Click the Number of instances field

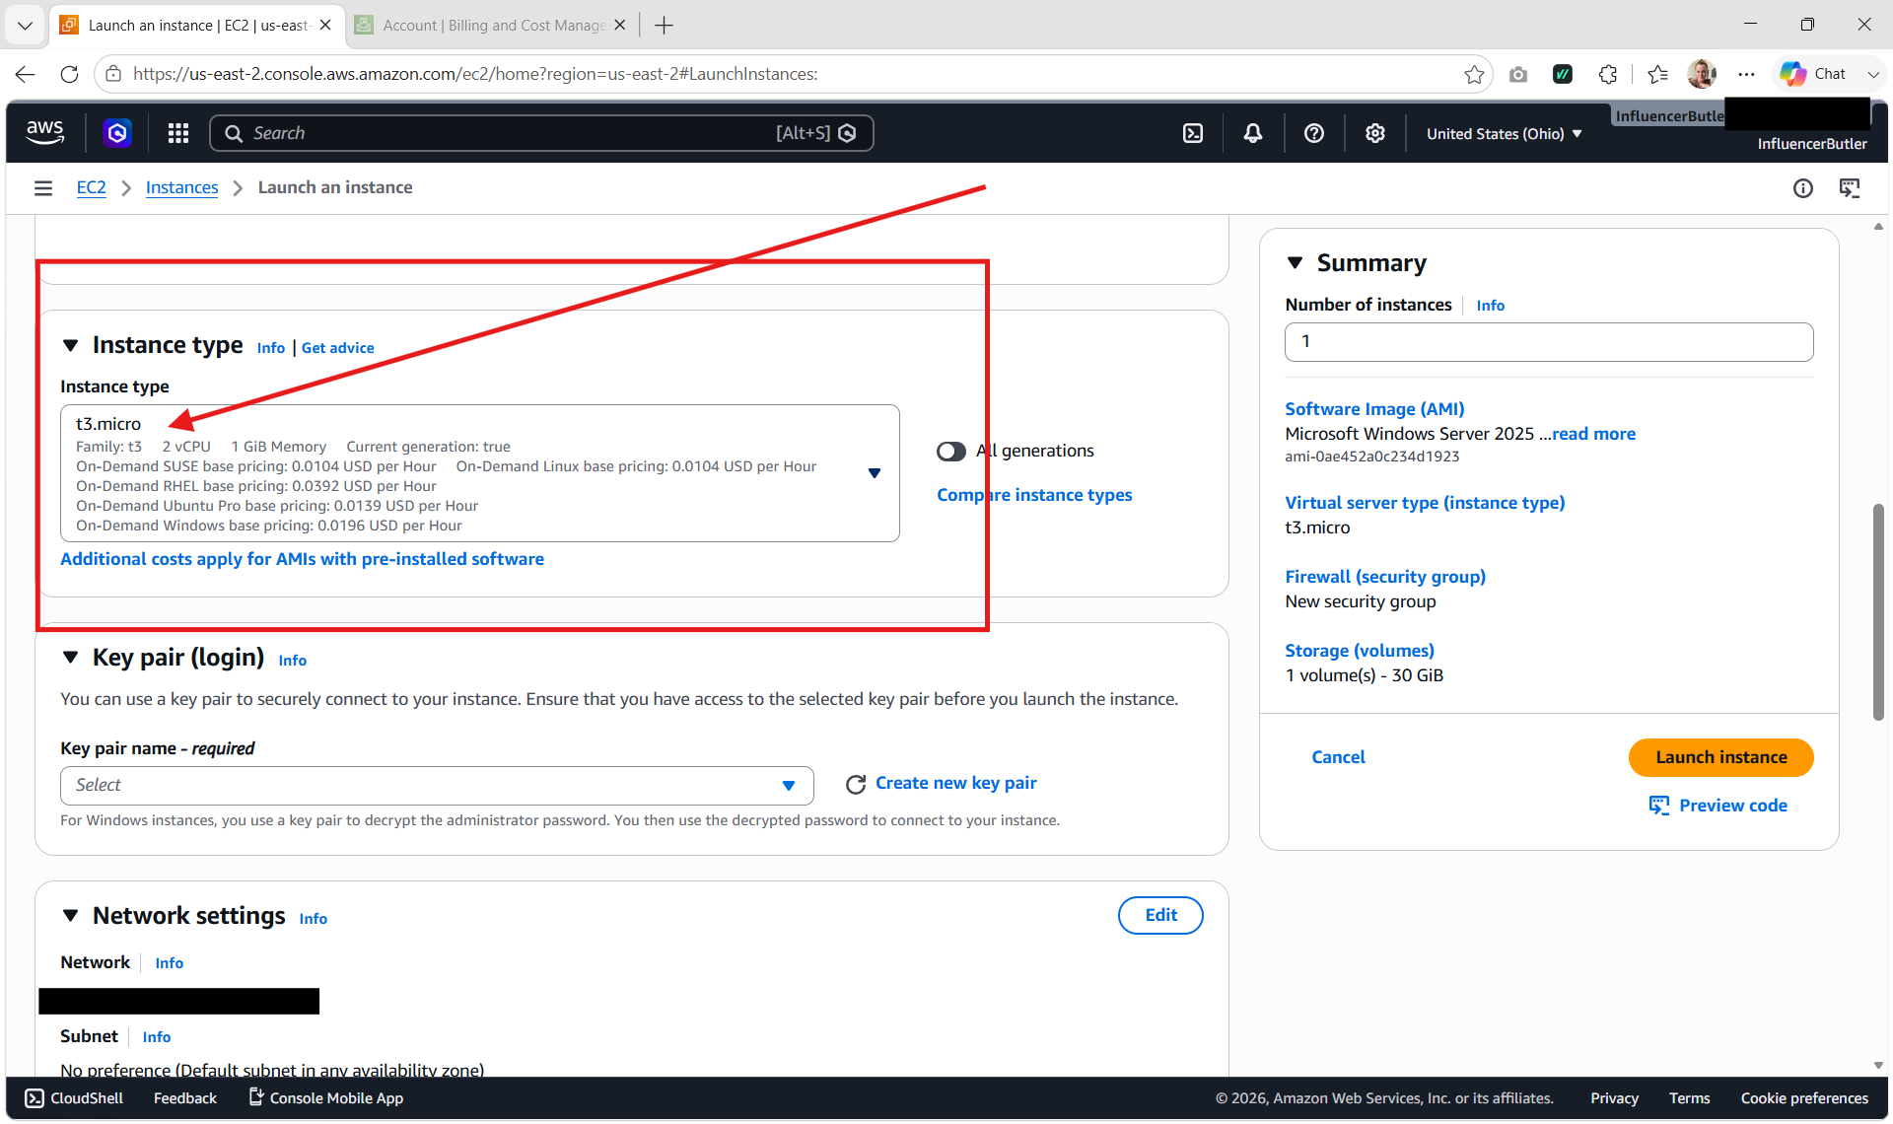coord(1549,342)
